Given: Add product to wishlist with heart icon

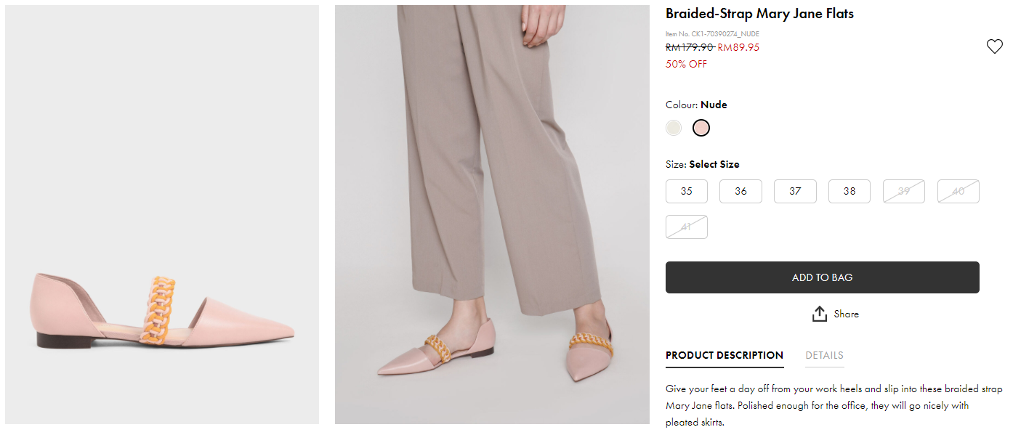Looking at the screenshot, I should [994, 46].
